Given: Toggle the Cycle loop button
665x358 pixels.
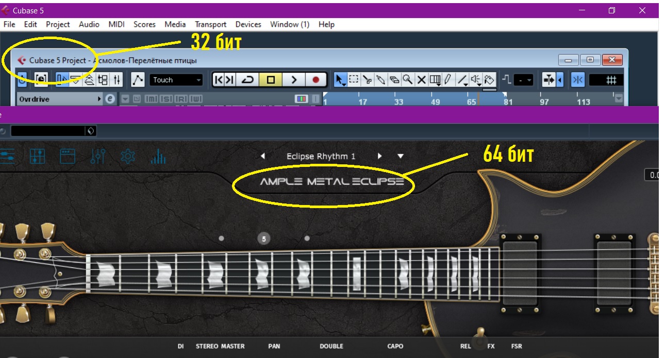Looking at the screenshot, I should click(x=248, y=80).
